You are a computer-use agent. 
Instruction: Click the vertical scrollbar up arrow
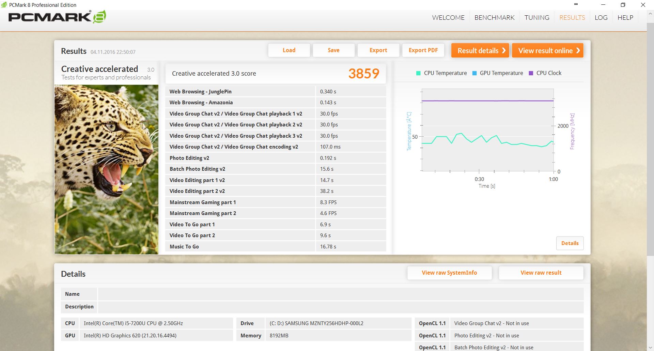point(650,14)
